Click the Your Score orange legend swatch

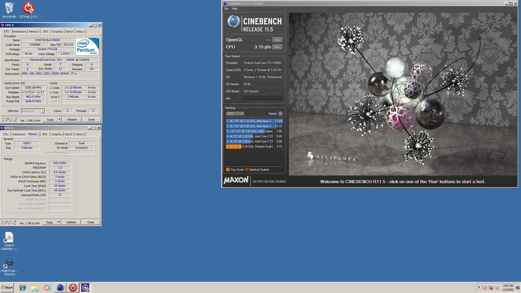coord(228,170)
